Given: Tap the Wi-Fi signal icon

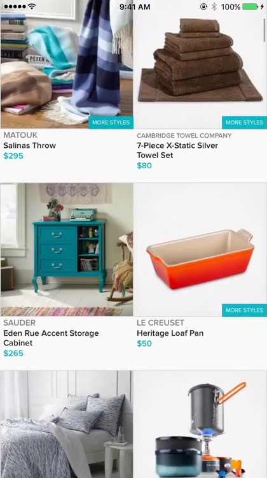Looking at the screenshot, I should 31,6.
